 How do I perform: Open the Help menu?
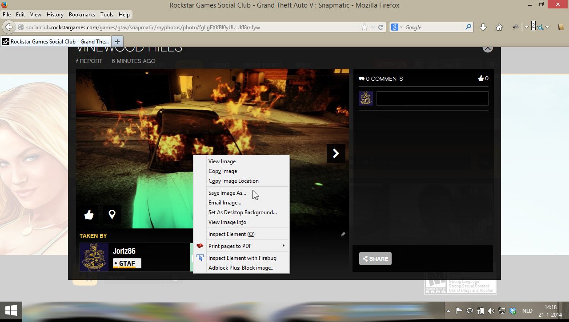click(x=124, y=15)
